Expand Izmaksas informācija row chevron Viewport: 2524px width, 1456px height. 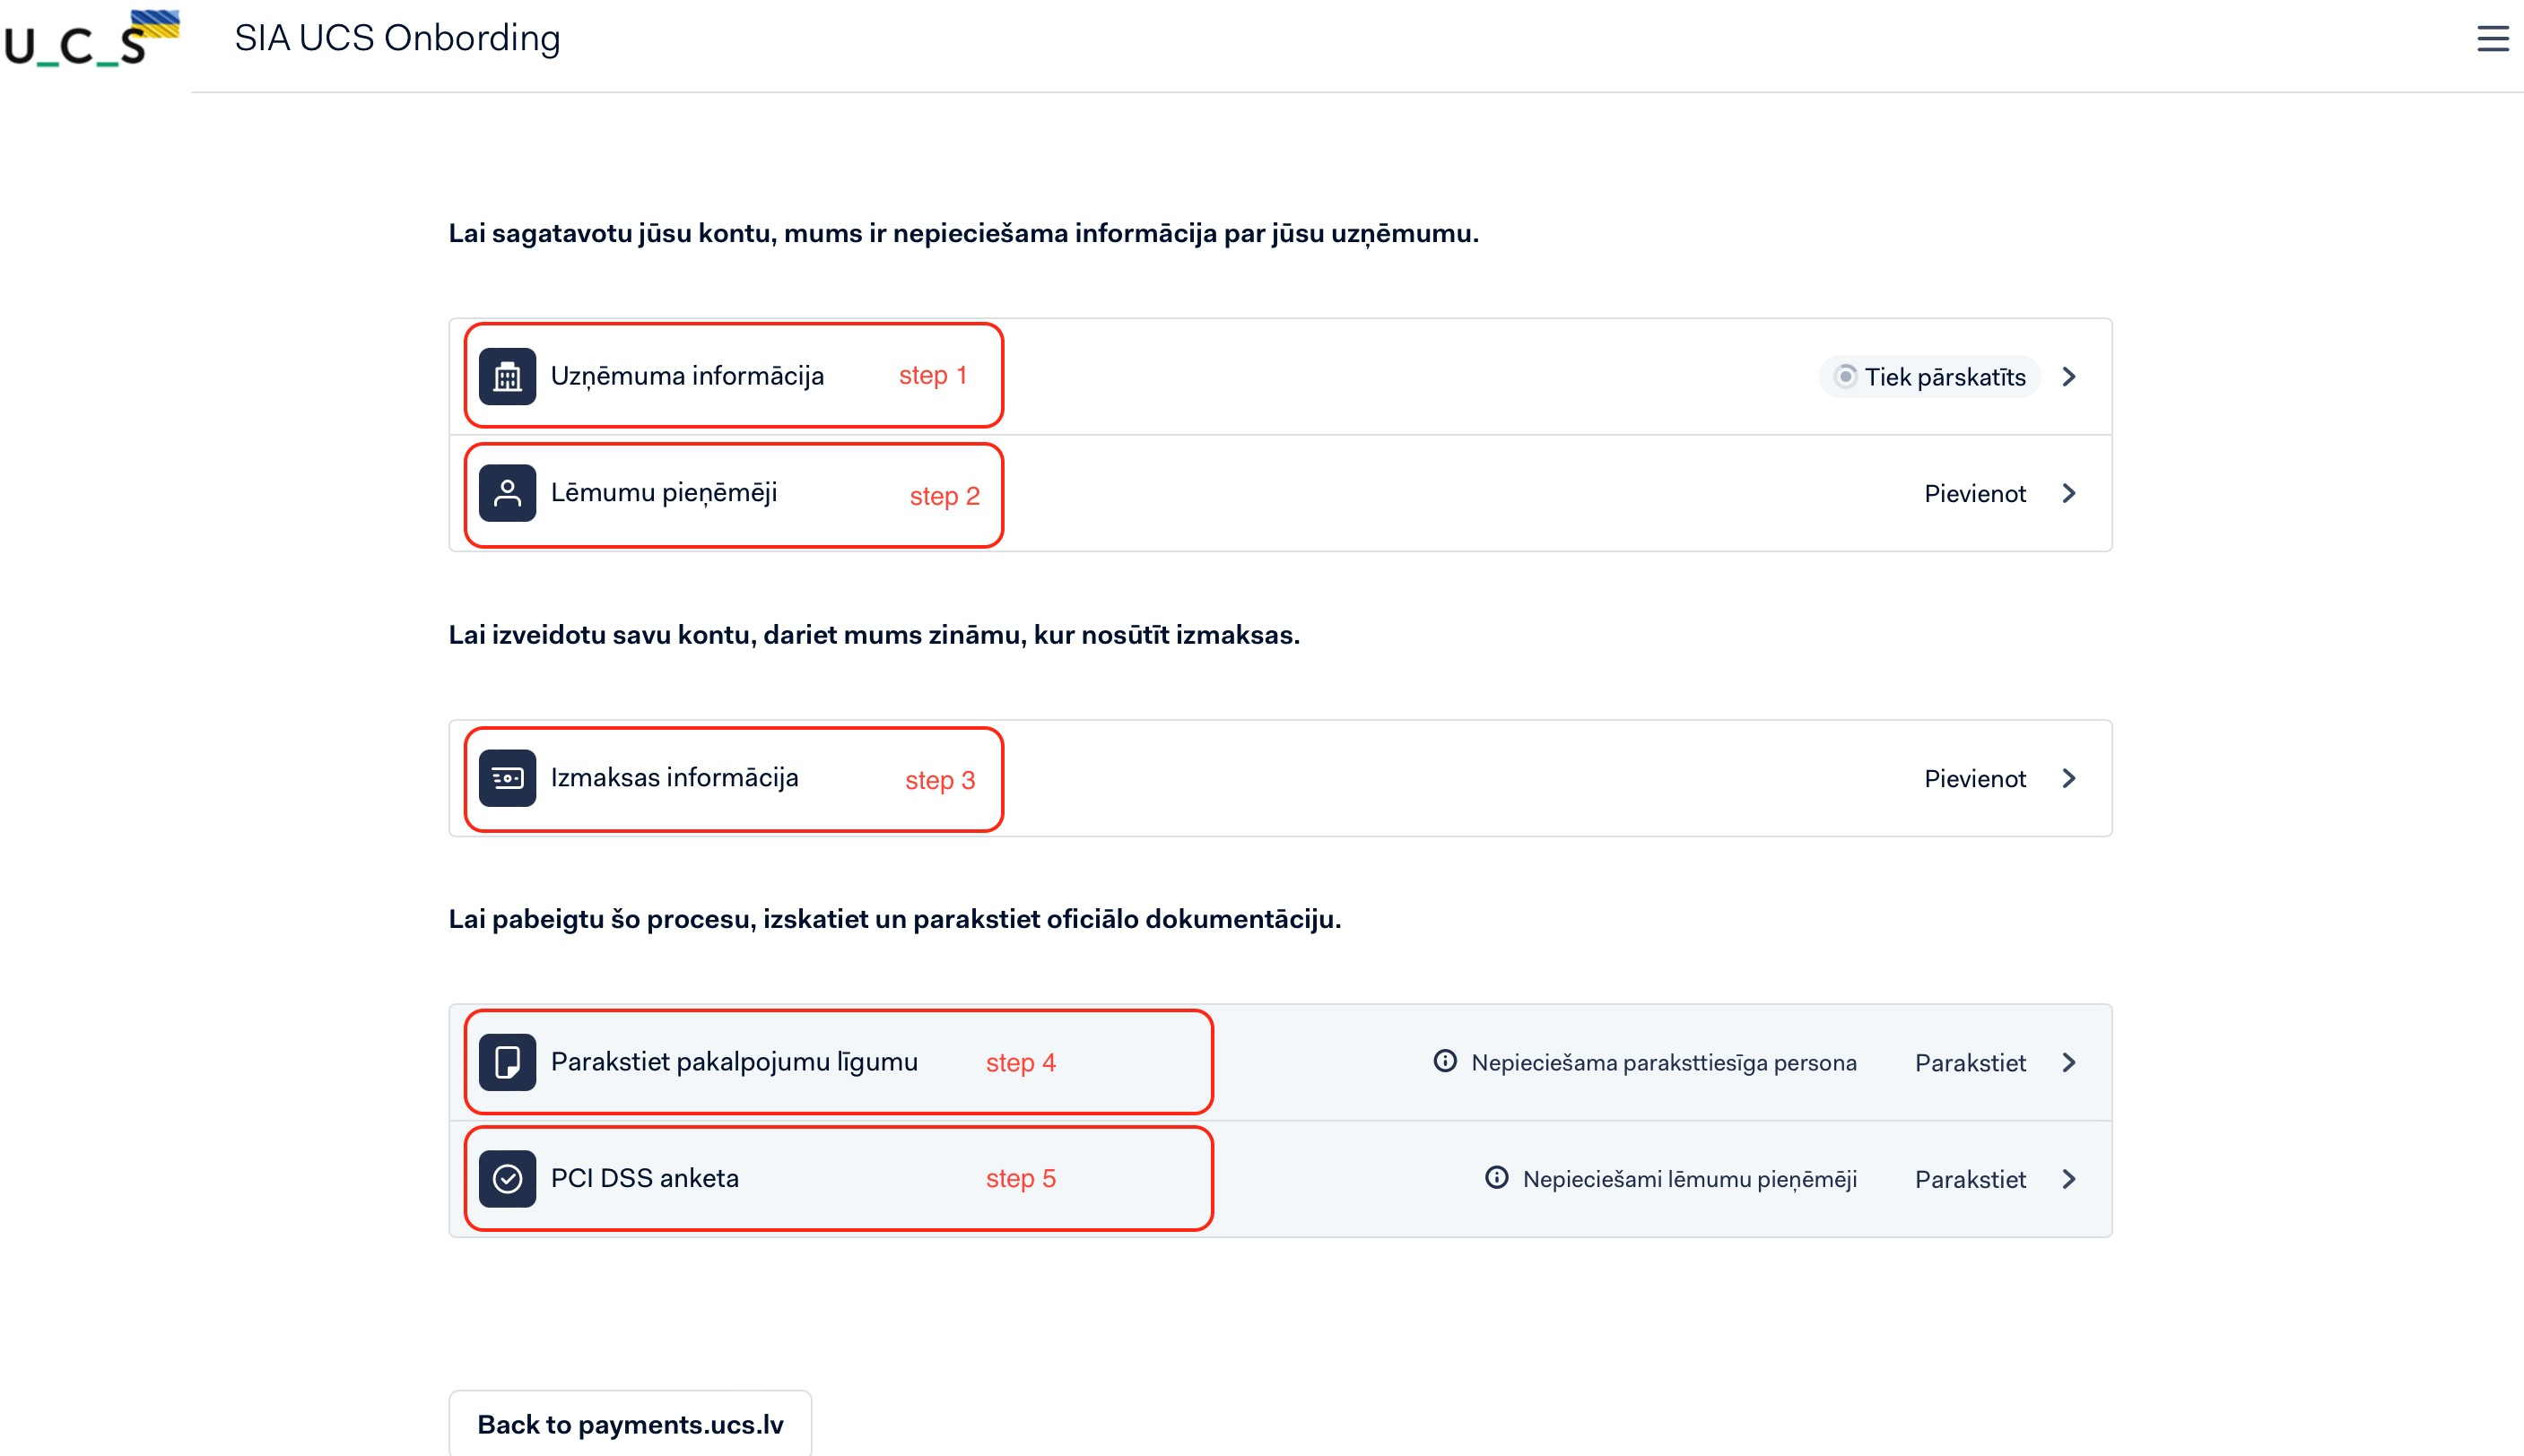pos(2069,778)
